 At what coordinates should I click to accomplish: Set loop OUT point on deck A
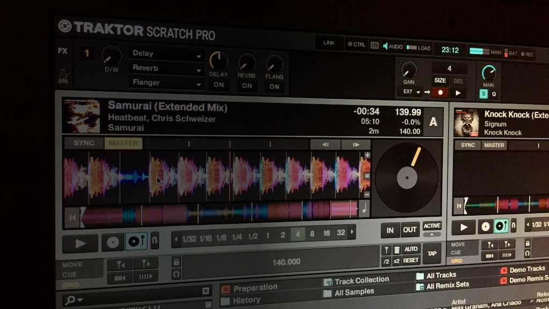(x=410, y=230)
